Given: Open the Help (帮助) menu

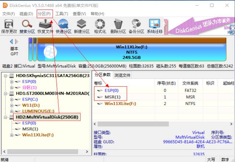Looking at the screenshot, I should tap(97, 14).
